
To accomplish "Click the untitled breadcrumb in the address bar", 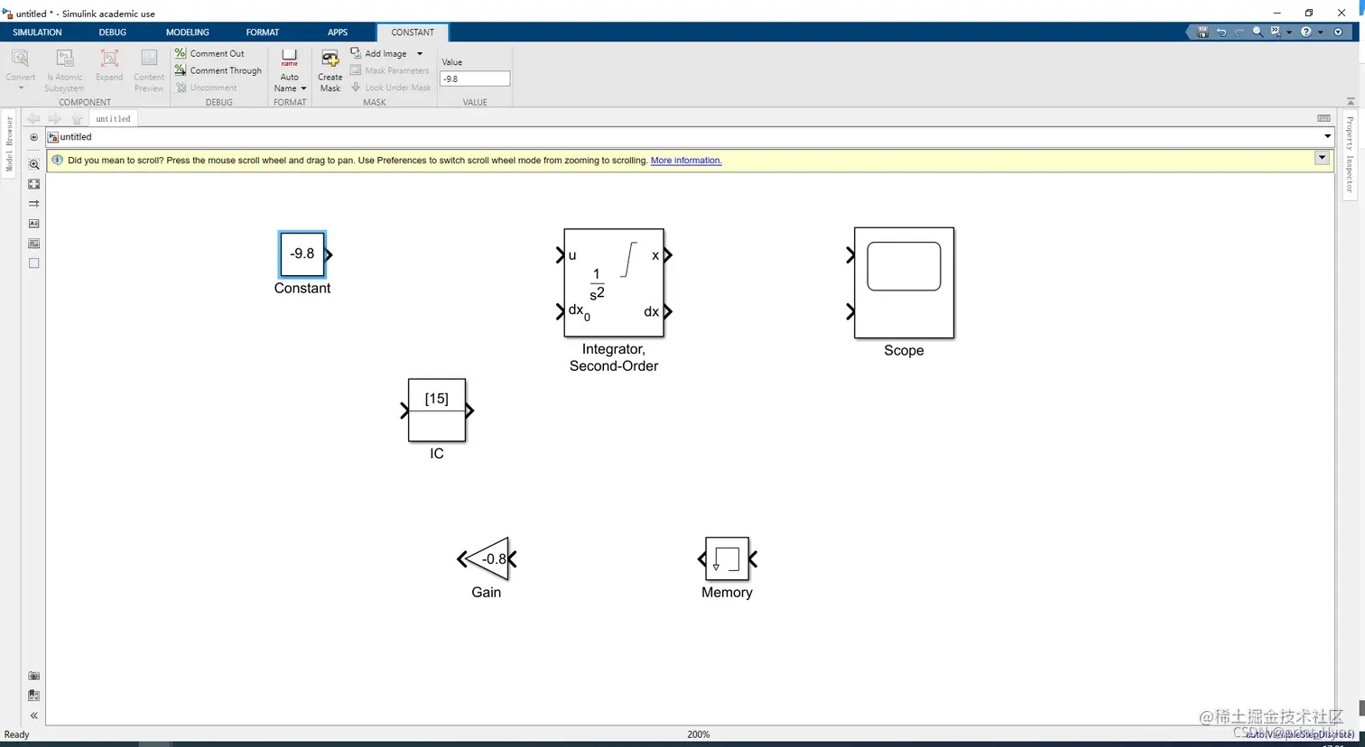I will [x=76, y=137].
